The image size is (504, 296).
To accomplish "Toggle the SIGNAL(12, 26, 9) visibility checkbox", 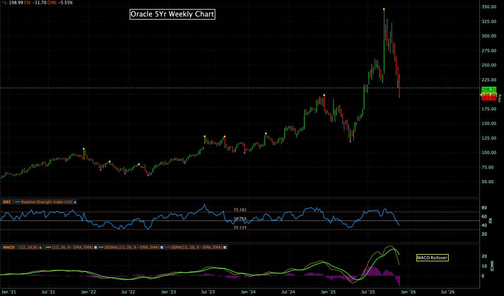I will click(161, 248).
